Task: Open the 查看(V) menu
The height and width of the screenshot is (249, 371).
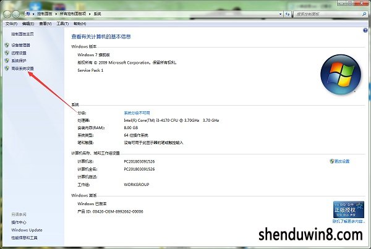Action: (45, 23)
